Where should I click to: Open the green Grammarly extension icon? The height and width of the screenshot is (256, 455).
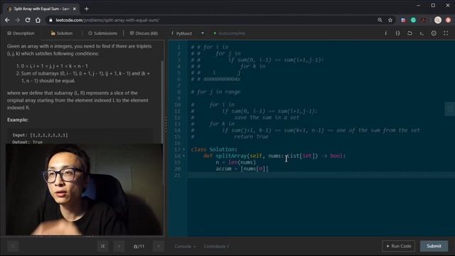(x=414, y=20)
